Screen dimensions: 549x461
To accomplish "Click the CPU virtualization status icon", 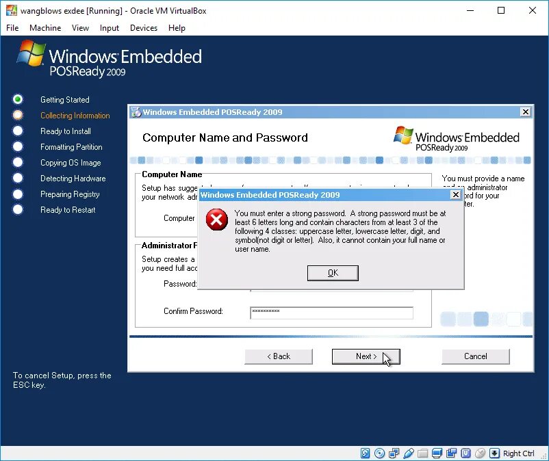I will (x=465, y=453).
